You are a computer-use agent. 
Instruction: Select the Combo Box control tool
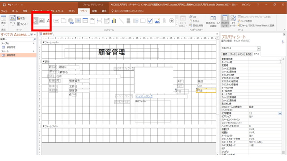tap(107, 21)
